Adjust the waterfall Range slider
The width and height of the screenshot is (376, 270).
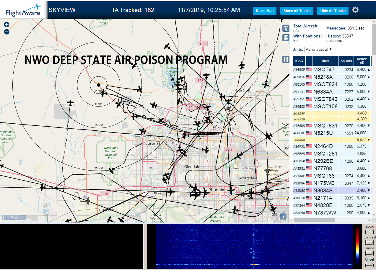[369, 253]
